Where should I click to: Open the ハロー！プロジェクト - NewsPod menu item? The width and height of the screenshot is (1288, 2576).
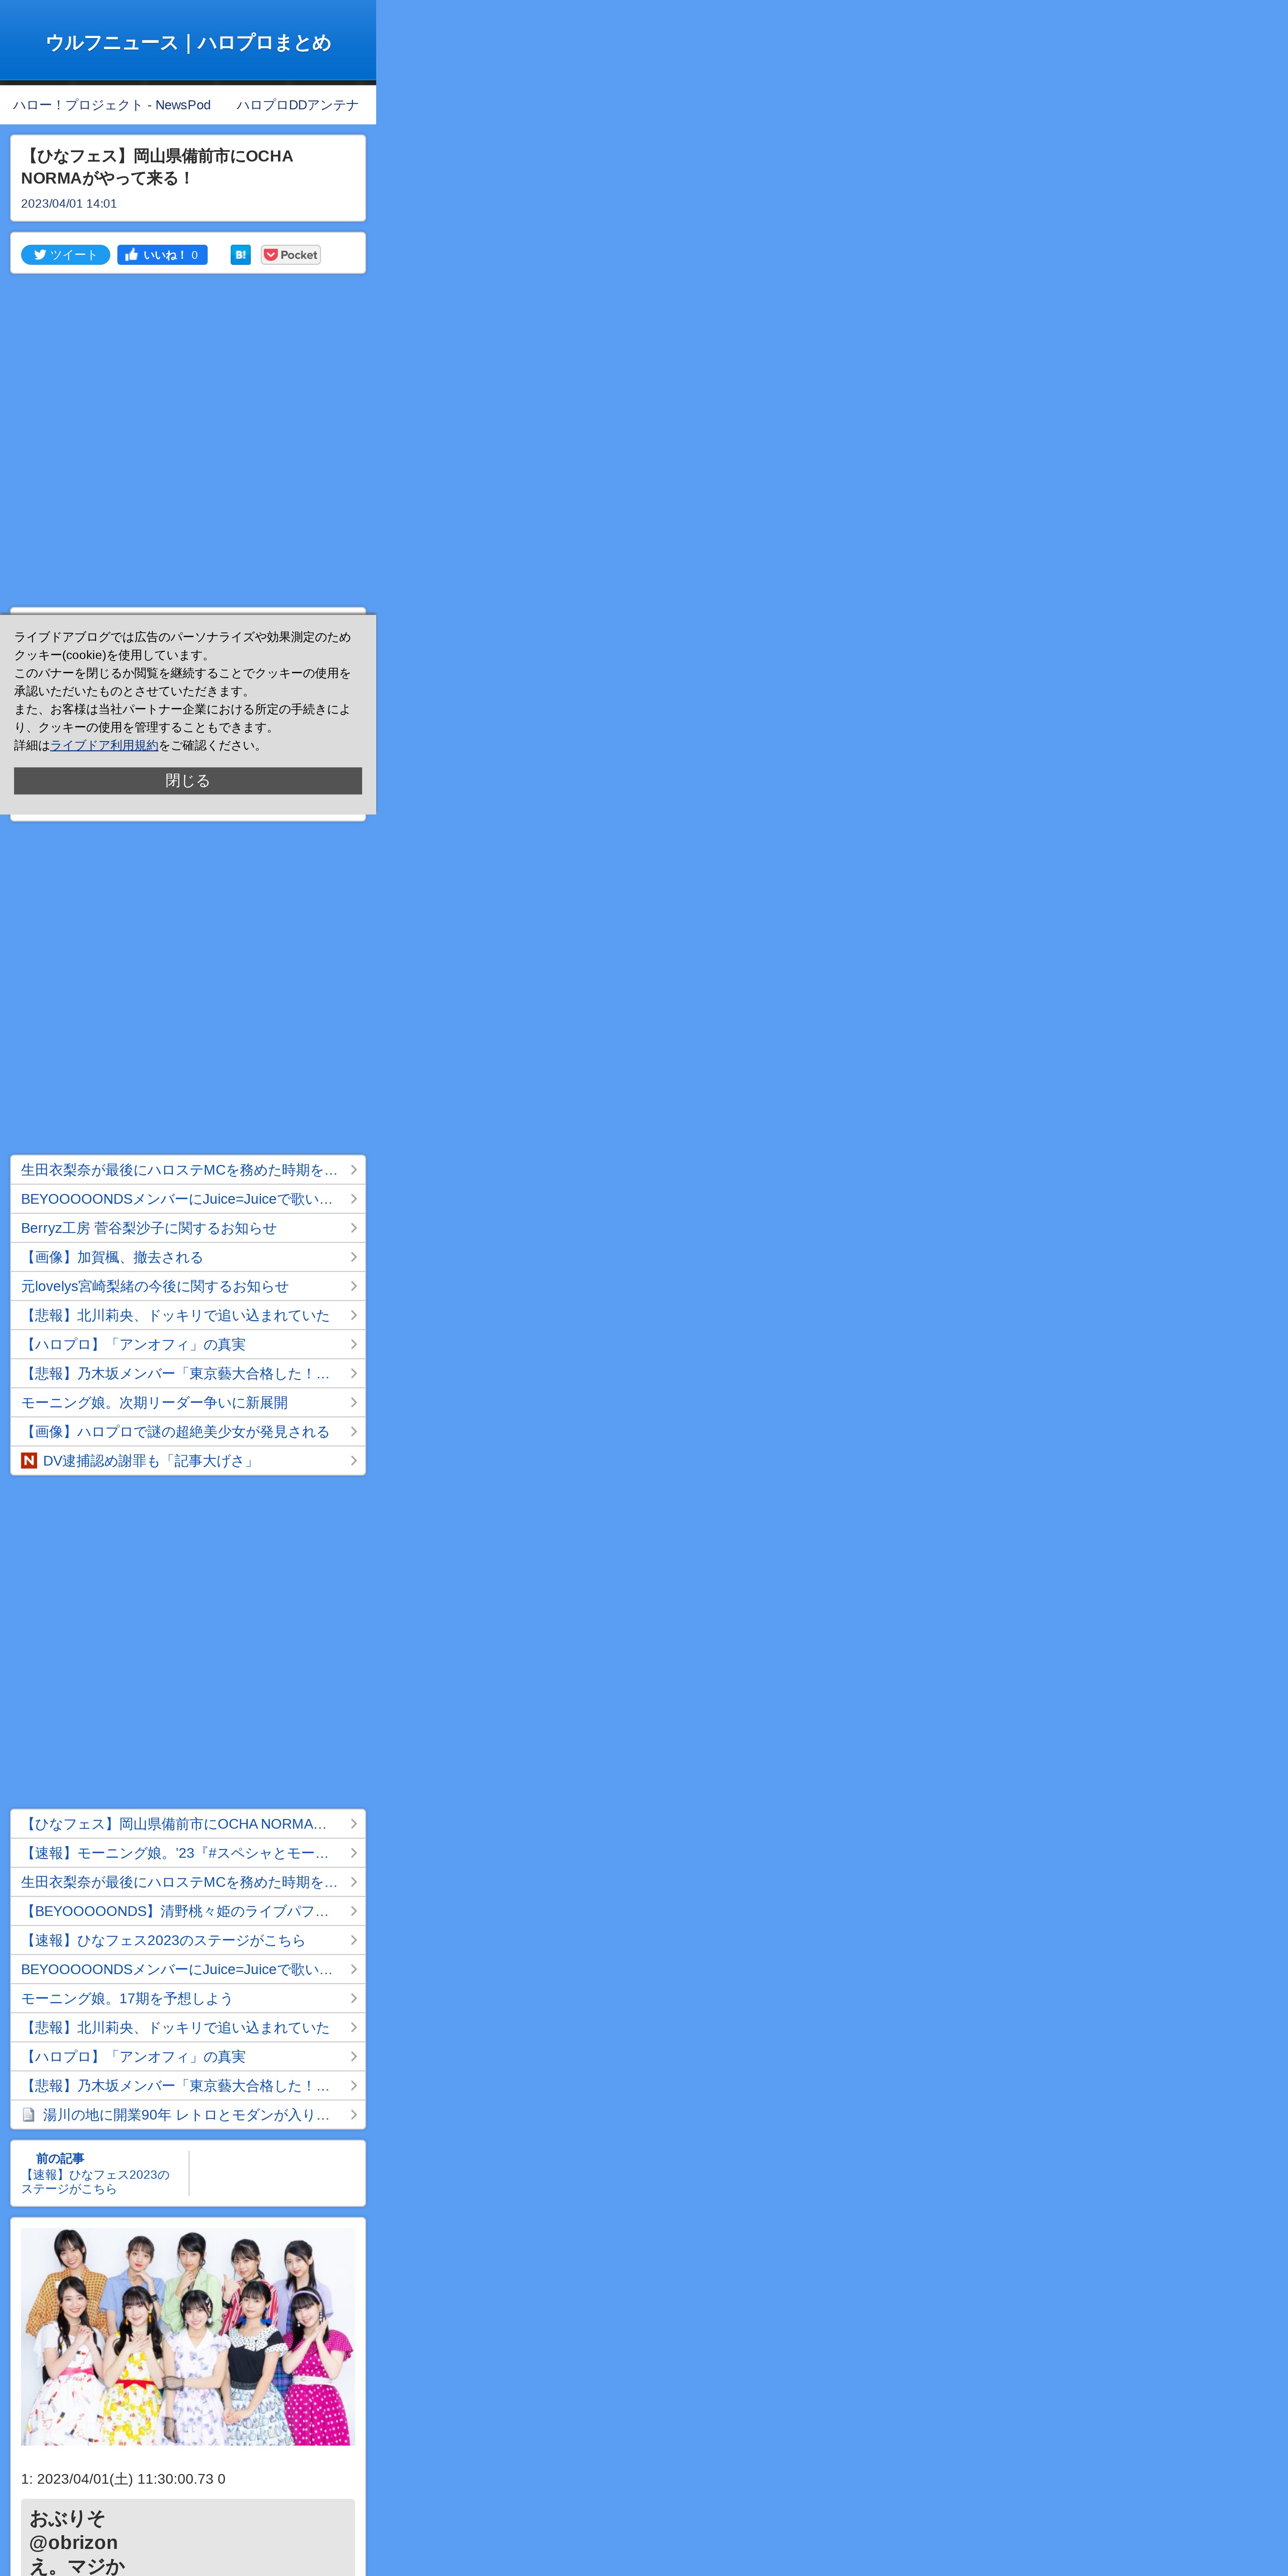pyautogui.click(x=112, y=105)
